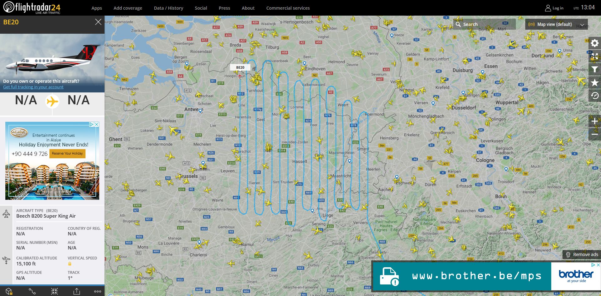Open map settings gear
This screenshot has width=601, height=296.
[x=595, y=43]
